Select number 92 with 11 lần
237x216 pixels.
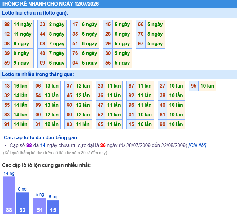click(x=131, y=96)
